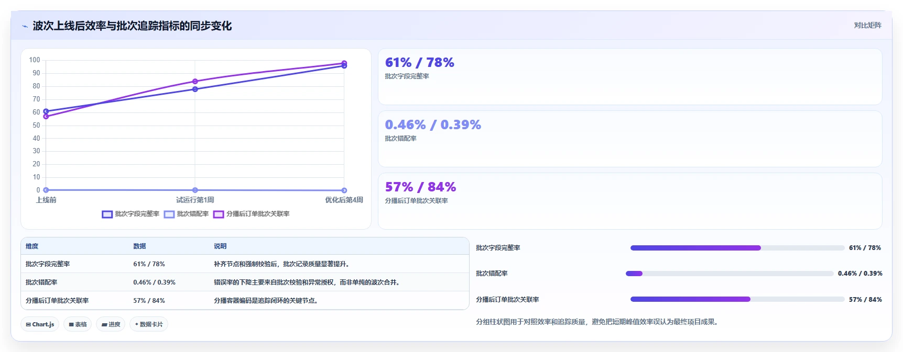
Task: Toggle the 批次字段完整率 legend series
Action: click(x=130, y=214)
